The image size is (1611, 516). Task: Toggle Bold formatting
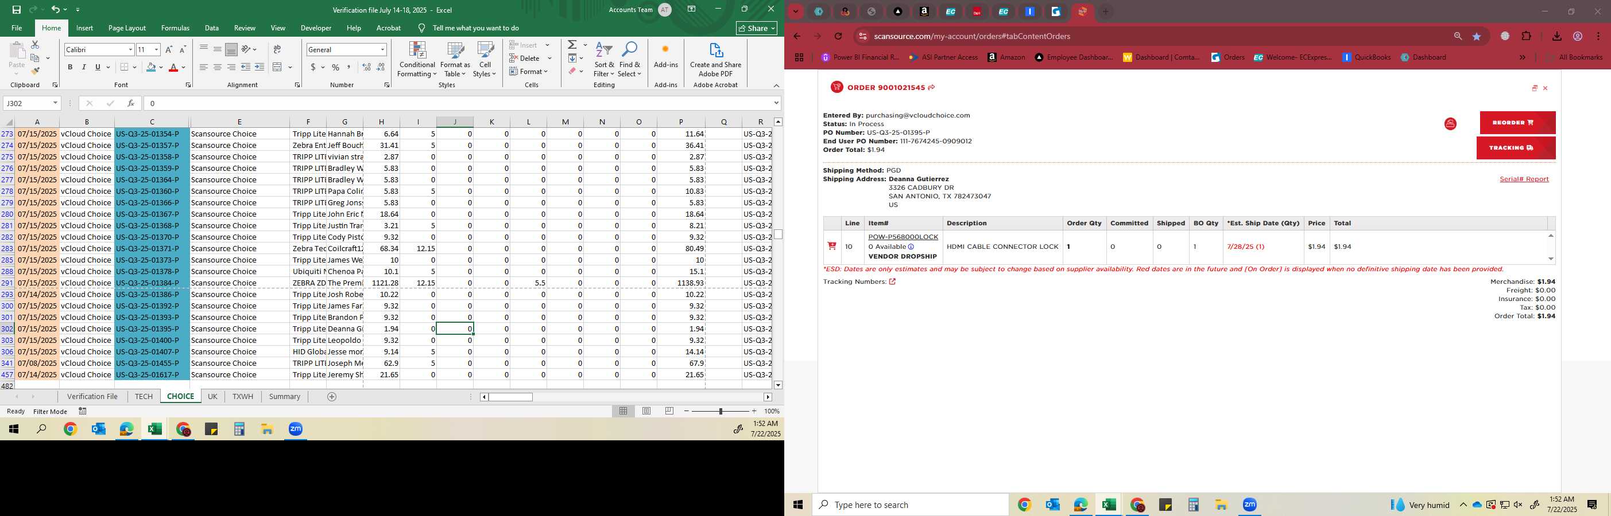click(70, 67)
